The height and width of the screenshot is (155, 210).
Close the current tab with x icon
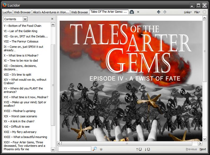(138, 12)
